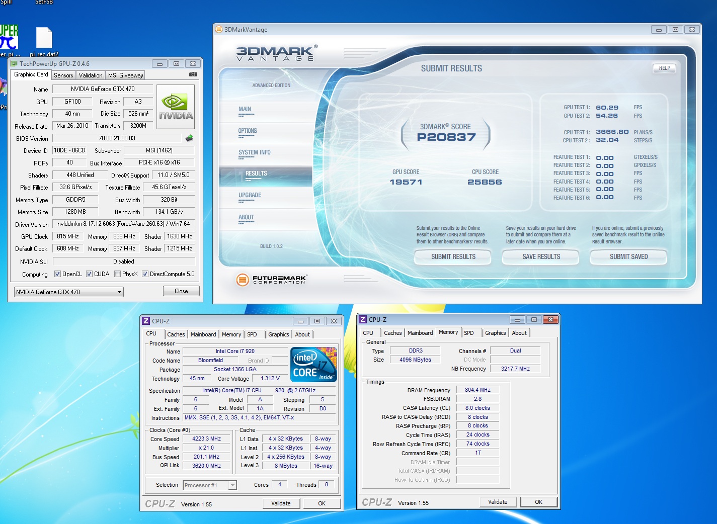This screenshot has width=717, height=524.
Task: Click the GPU score value 19571
Action: (406, 182)
